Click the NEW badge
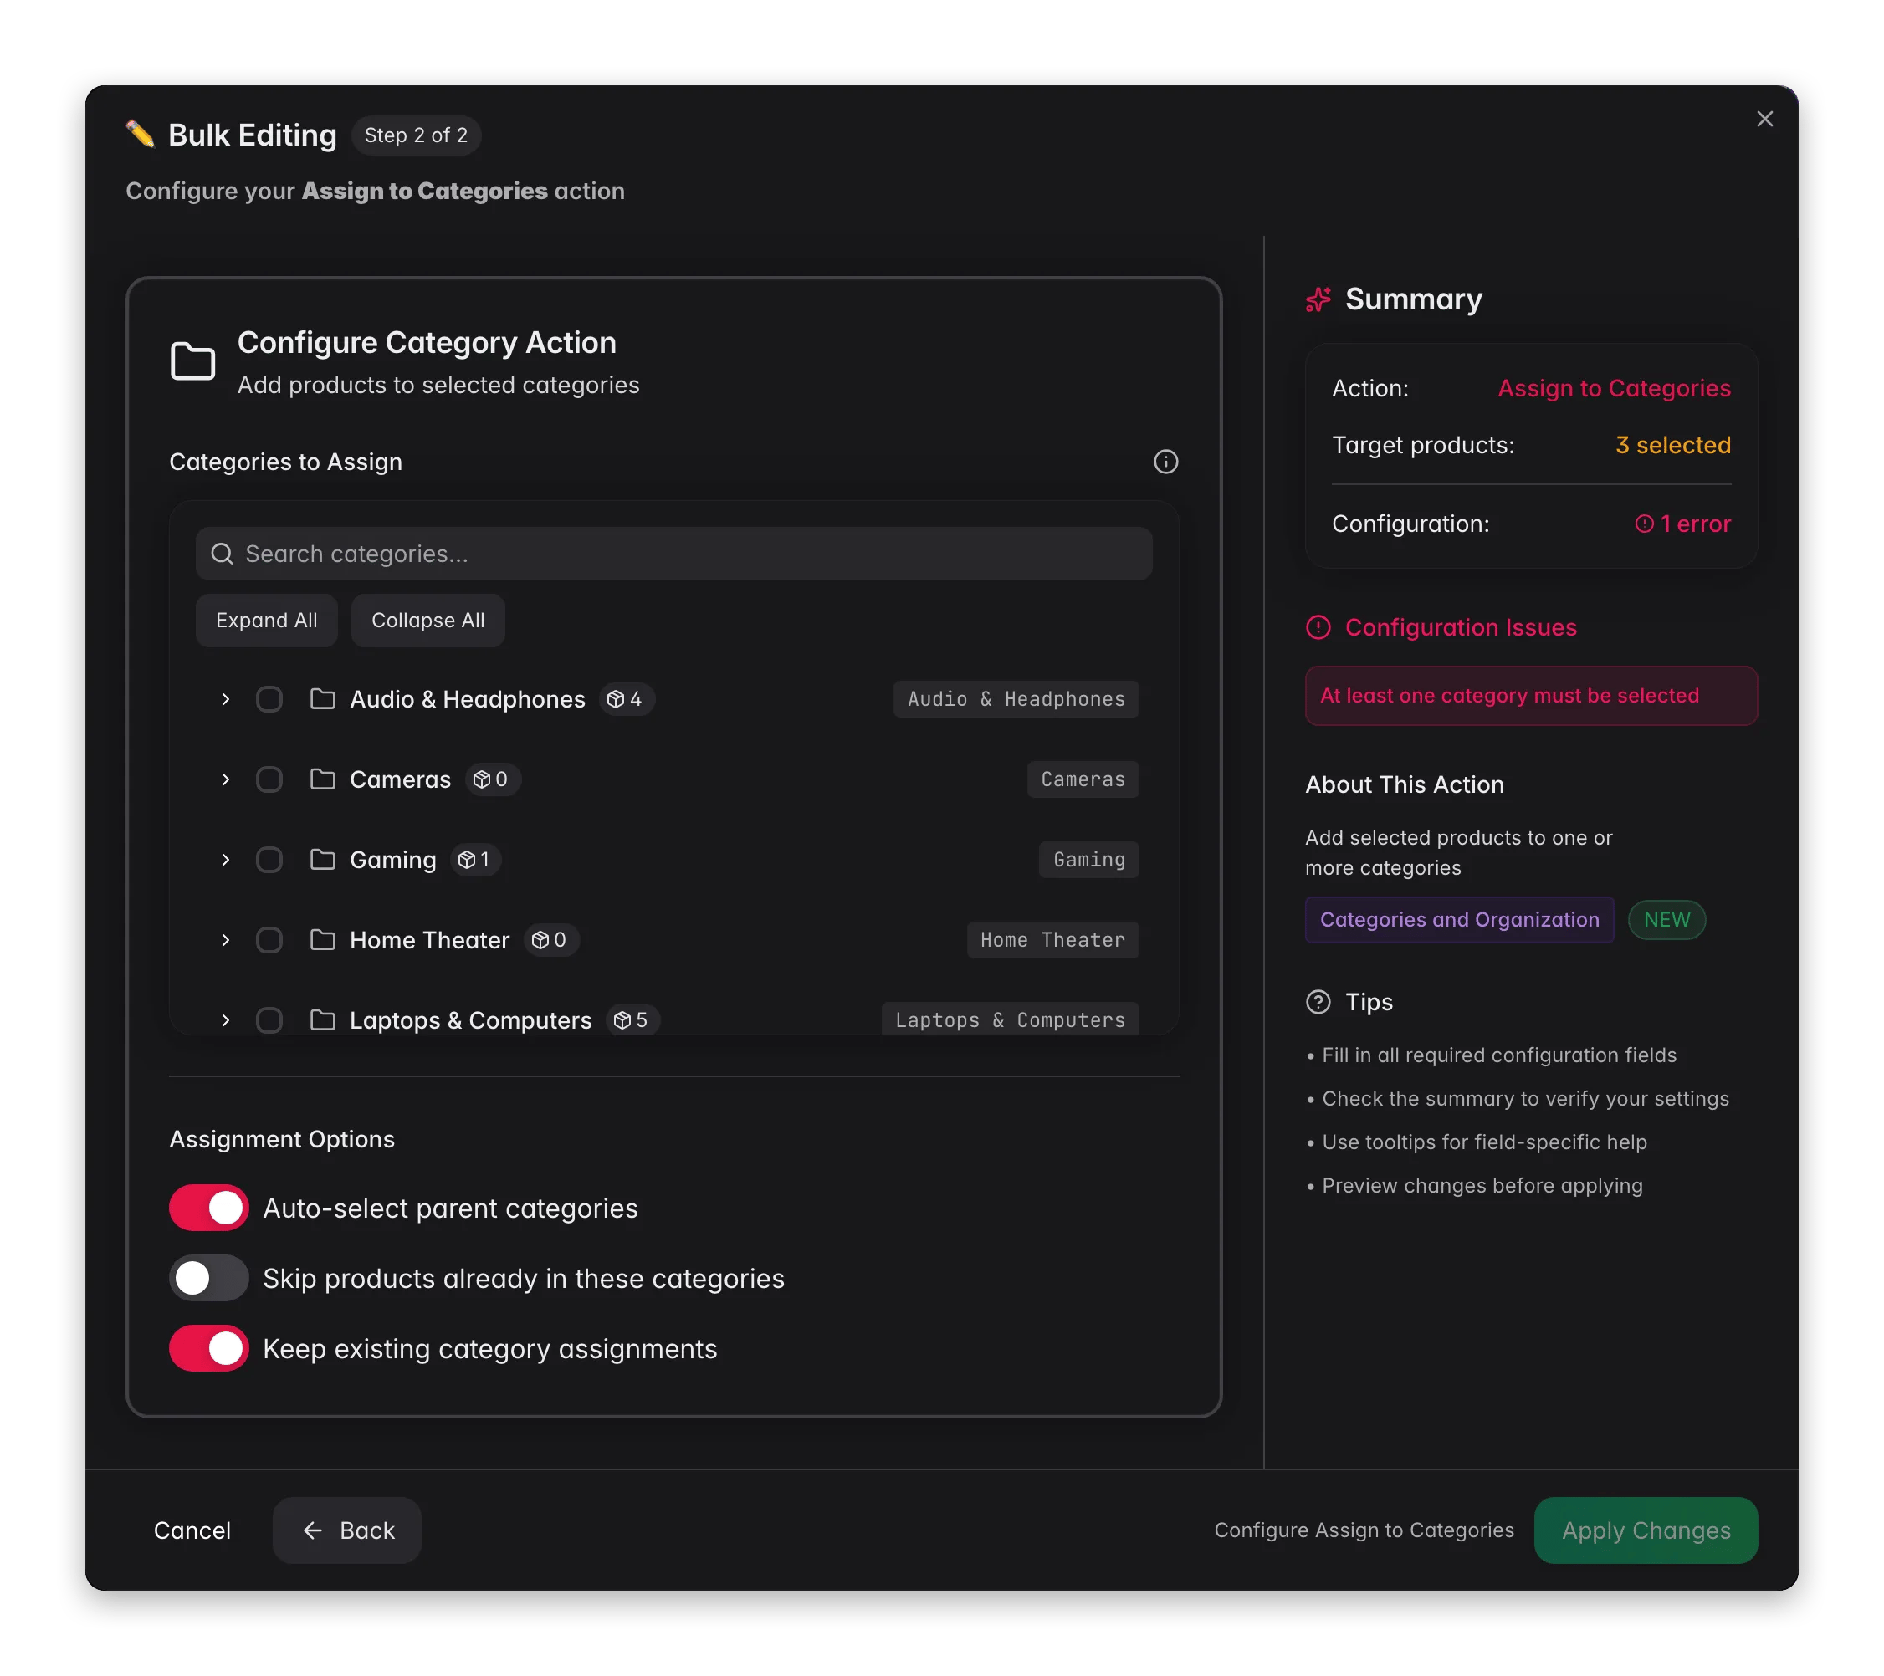 point(1666,918)
